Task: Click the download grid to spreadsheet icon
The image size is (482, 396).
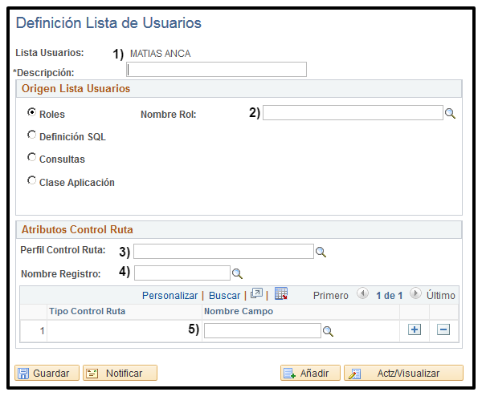Action: point(281,294)
